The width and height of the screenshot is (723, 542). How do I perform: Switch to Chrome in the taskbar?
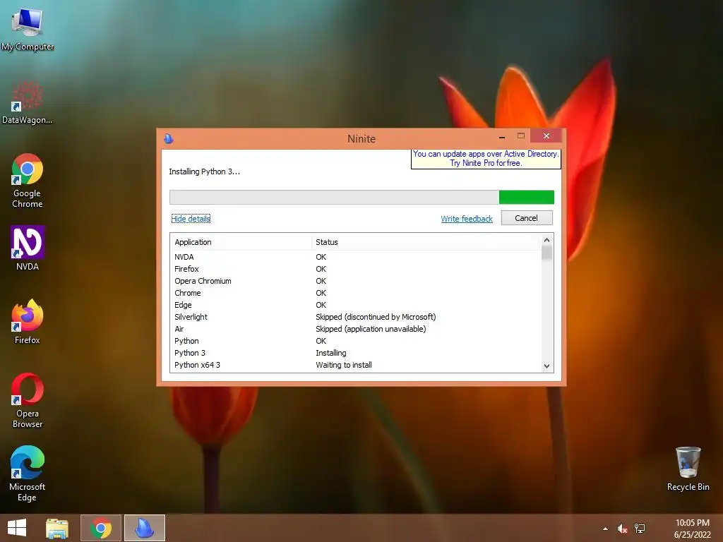(101, 528)
